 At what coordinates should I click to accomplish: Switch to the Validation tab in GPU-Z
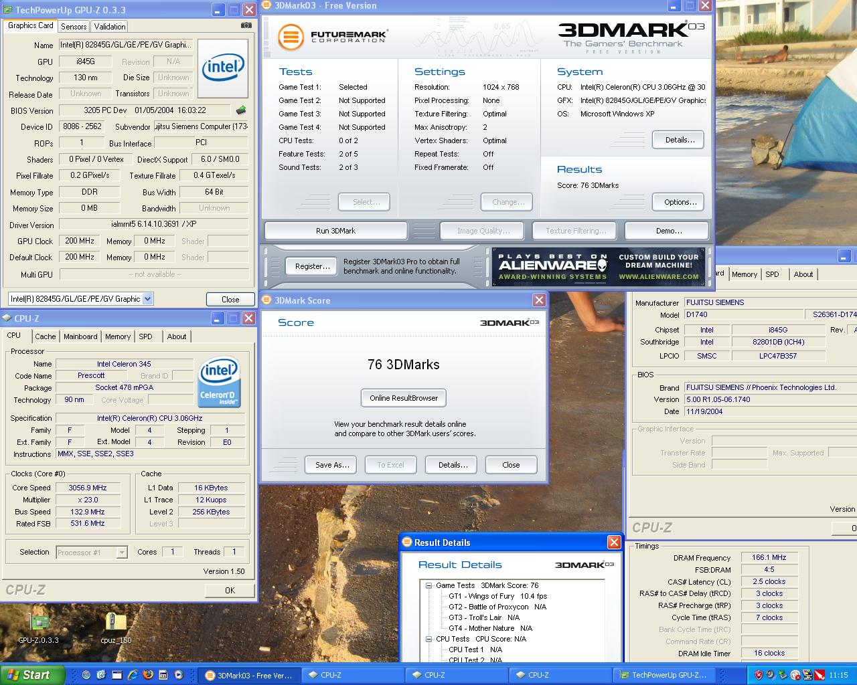pyautogui.click(x=109, y=27)
